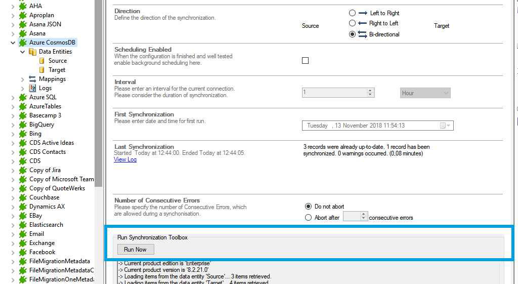
Task: Select Left to Right direction
Action: tap(352, 13)
